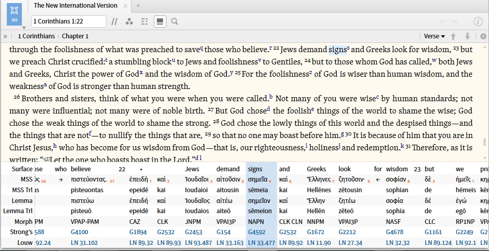The image size is (489, 251).
Task: Open resource information icon
Action: (x=478, y=21)
